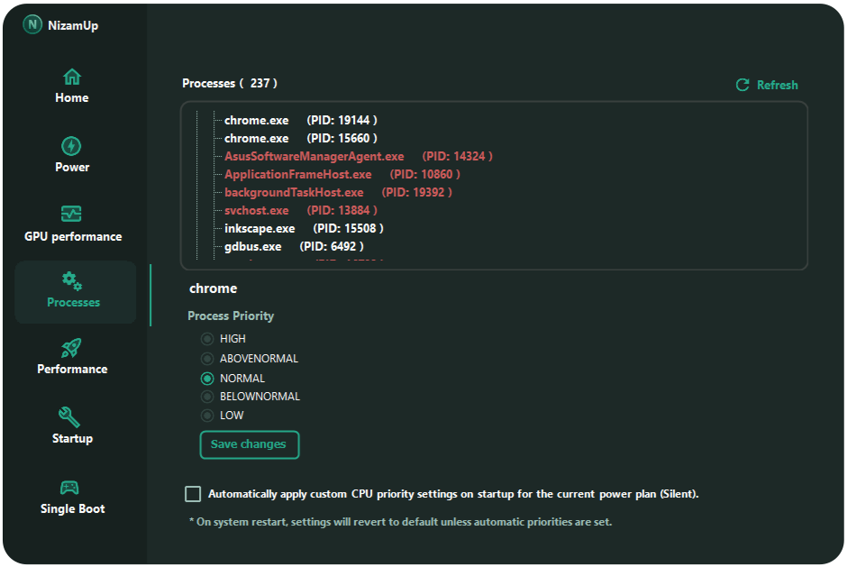Screen dimensions: 847x567
Task: Select the ABOVENORMAL priority option
Action: pyautogui.click(x=208, y=359)
